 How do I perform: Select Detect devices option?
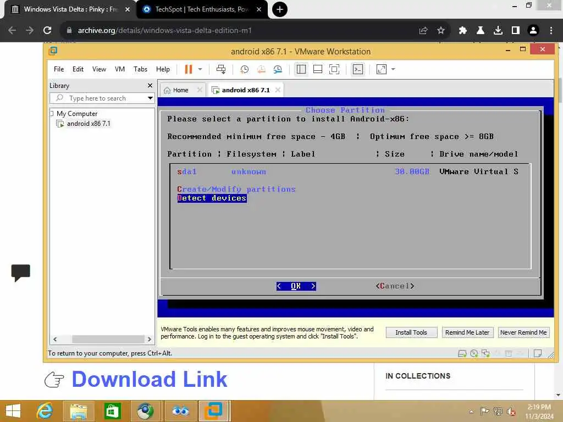(x=212, y=198)
